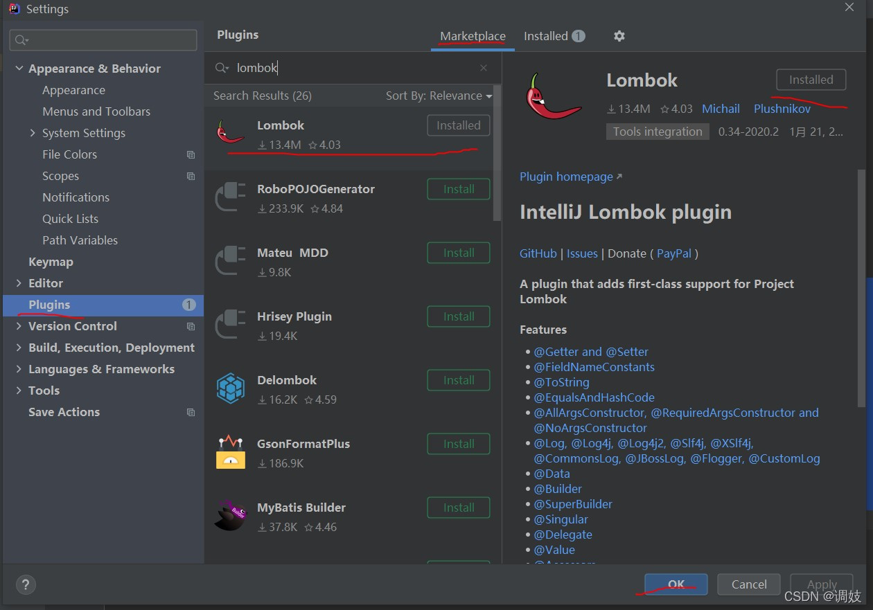Open the Keymap settings page
The height and width of the screenshot is (610, 873).
51,262
